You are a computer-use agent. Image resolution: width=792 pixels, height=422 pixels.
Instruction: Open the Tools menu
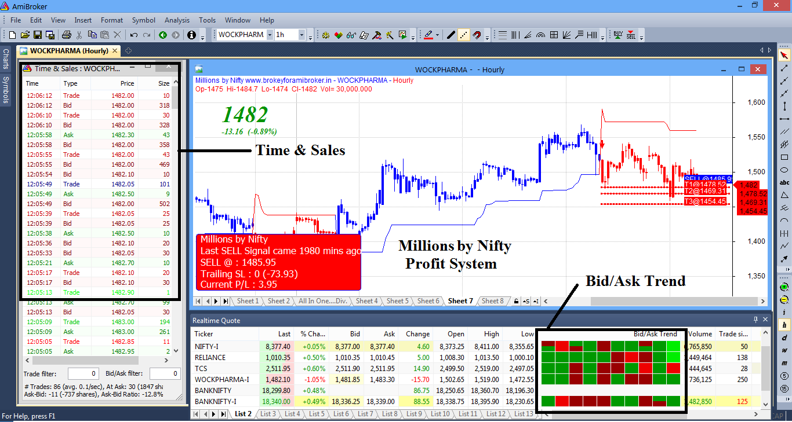pos(207,20)
